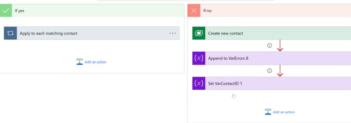Select the If no branch header
The width and height of the screenshot is (351, 123).
pos(269,11)
